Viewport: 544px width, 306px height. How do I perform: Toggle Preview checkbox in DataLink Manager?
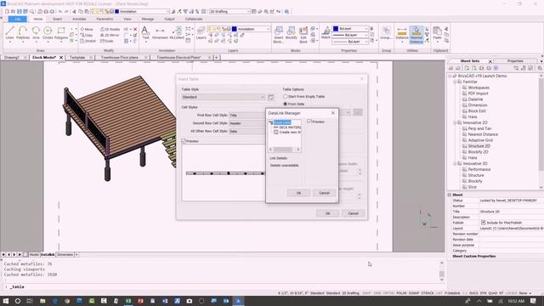click(309, 122)
